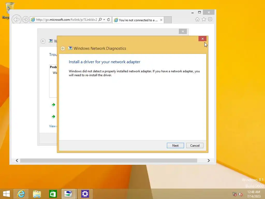The image size is (265, 199).
Task: Click Next in Windows Network Diagnostics
Action: pos(175,146)
